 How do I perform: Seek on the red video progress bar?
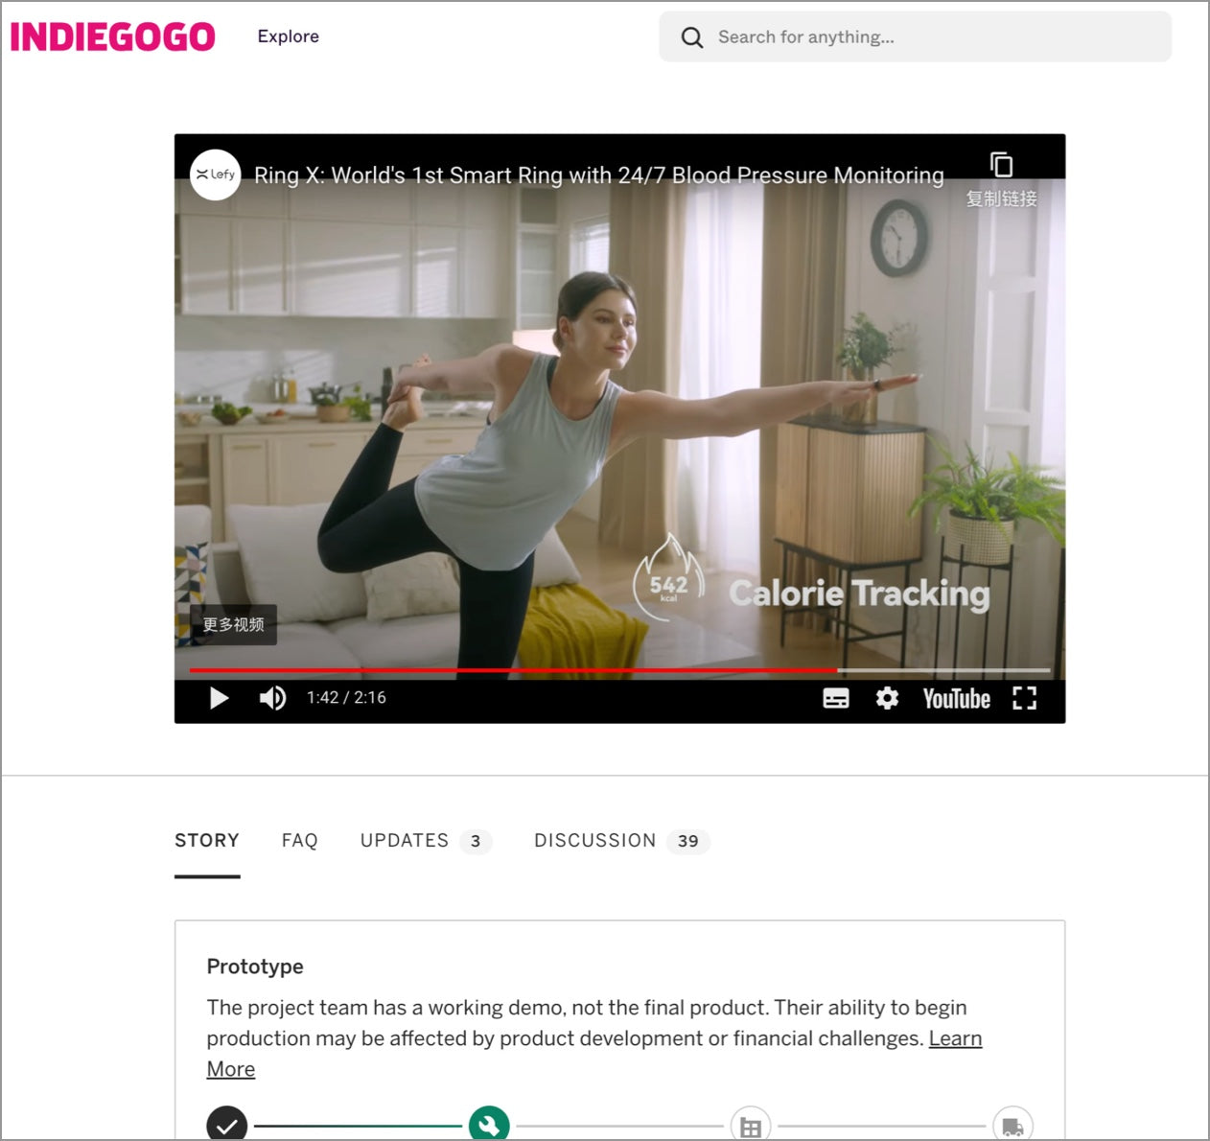pyautogui.click(x=513, y=669)
